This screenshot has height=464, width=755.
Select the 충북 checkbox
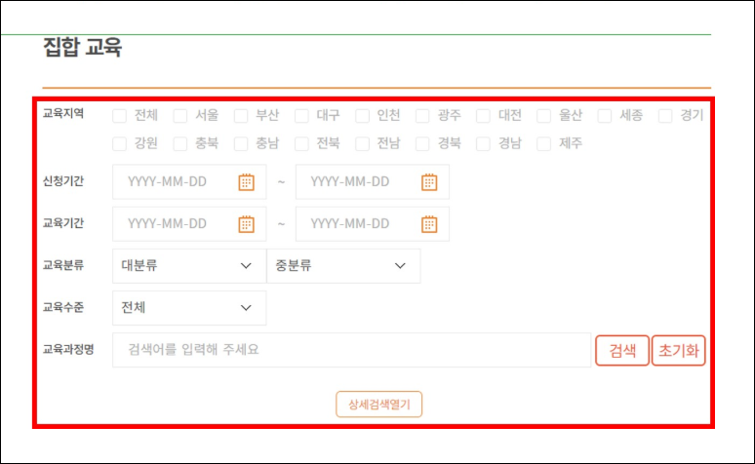click(180, 143)
